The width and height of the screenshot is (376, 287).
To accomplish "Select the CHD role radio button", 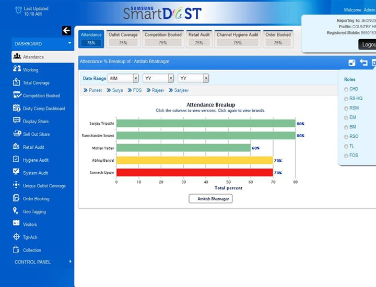I will pos(346,89).
